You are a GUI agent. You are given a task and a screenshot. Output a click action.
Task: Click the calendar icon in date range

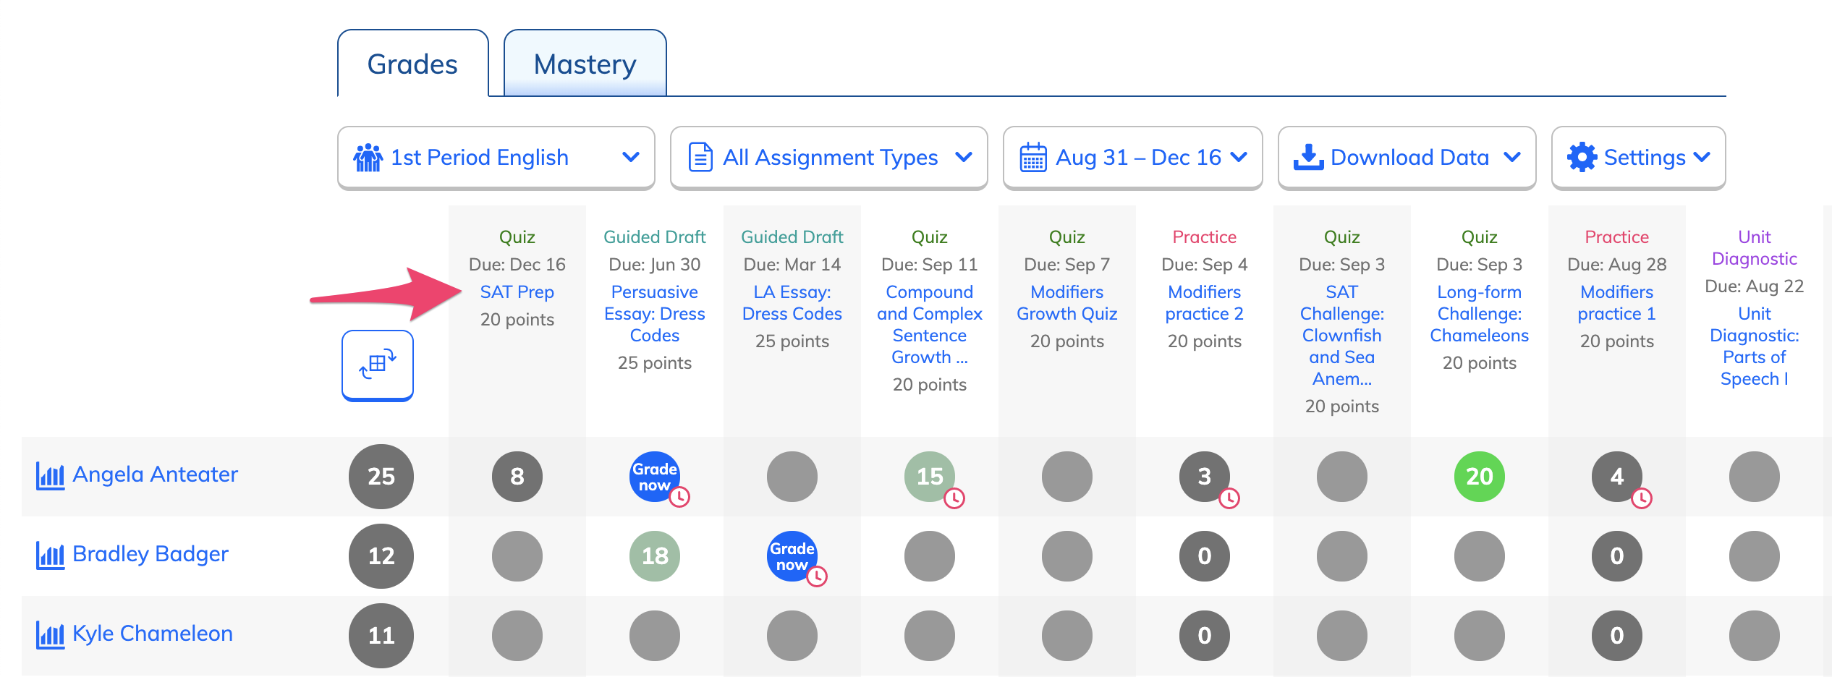click(x=1033, y=157)
